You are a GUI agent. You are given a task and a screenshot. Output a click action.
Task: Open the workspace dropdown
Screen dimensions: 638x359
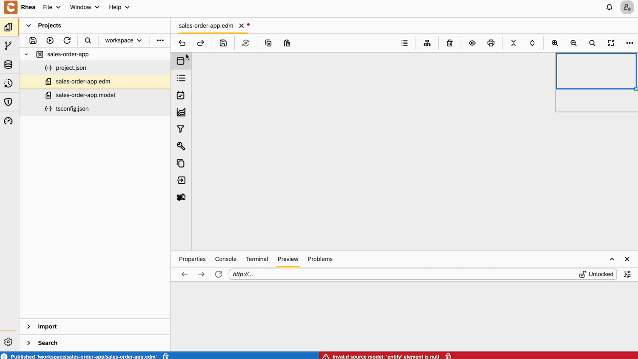pos(123,40)
